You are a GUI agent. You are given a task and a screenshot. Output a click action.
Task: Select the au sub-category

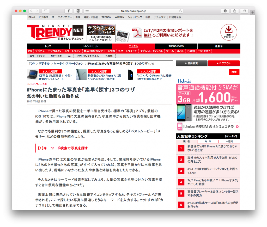(x=69, y=56)
